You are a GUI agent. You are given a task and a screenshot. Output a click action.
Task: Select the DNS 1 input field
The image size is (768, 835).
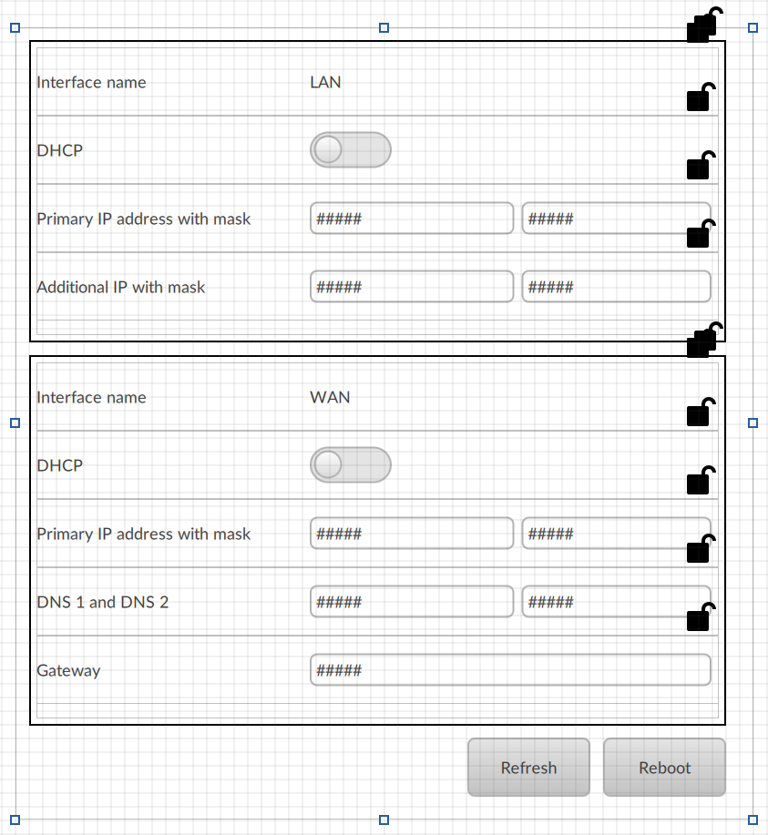click(x=412, y=602)
